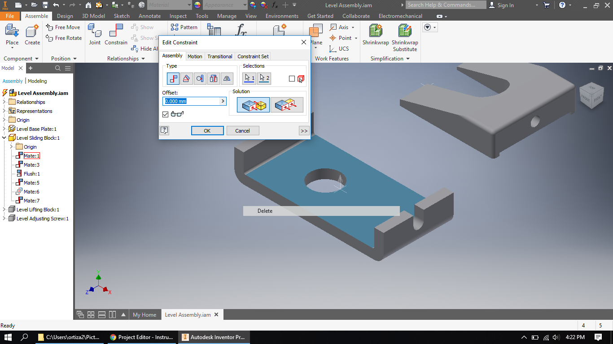Dismiss the dialog with Cancel
The height and width of the screenshot is (344, 613).
(242, 130)
